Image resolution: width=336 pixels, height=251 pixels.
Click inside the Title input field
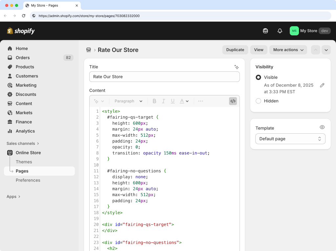[164, 77]
